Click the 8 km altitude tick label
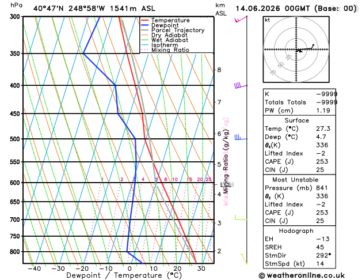 tap(219, 70)
